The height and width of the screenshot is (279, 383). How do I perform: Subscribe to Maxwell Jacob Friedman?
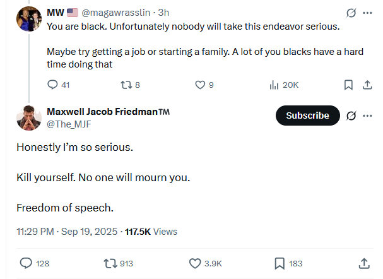[x=307, y=116]
